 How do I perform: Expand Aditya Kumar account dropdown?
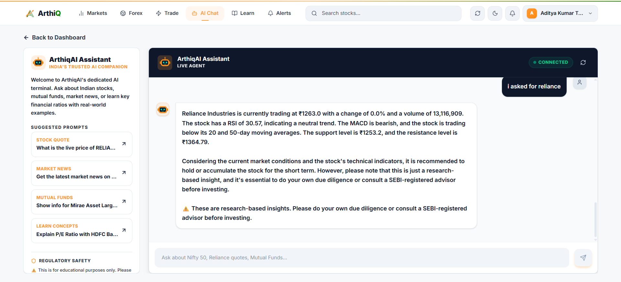(560, 13)
